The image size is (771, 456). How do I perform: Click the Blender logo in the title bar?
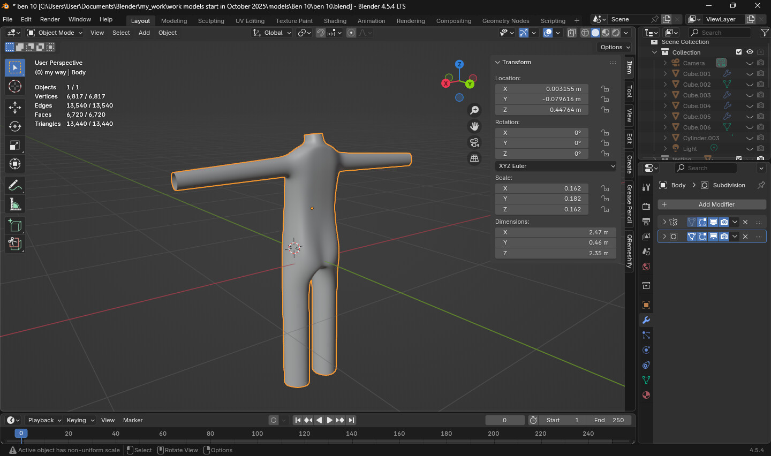[x=6, y=6]
